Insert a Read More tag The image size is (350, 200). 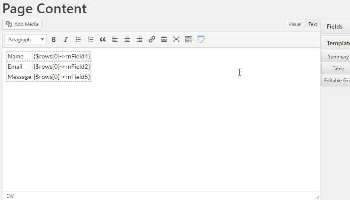pyautogui.click(x=164, y=40)
